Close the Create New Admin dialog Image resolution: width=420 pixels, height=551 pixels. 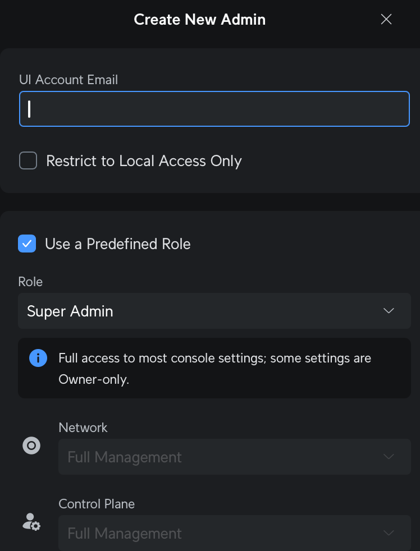tap(386, 20)
